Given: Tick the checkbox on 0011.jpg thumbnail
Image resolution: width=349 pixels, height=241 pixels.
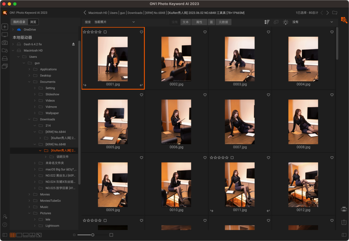Looking at the screenshot, I should coord(232,158).
